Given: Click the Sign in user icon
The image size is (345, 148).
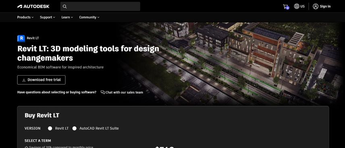Looking at the screenshot, I should click(316, 6).
